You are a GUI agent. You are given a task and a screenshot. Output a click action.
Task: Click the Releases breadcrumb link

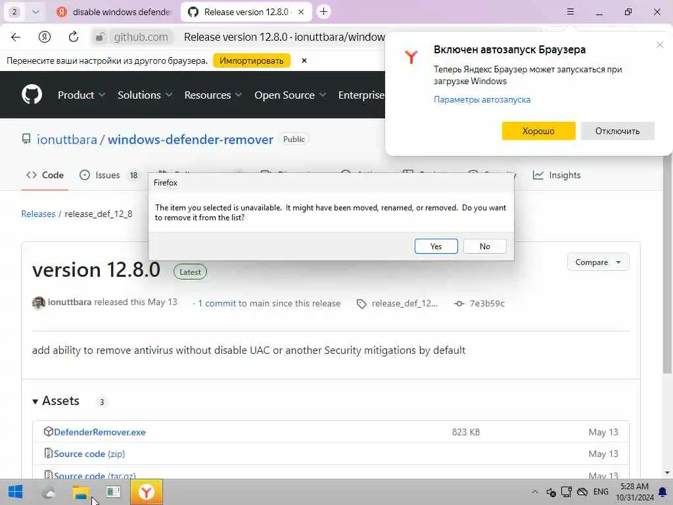tap(38, 214)
